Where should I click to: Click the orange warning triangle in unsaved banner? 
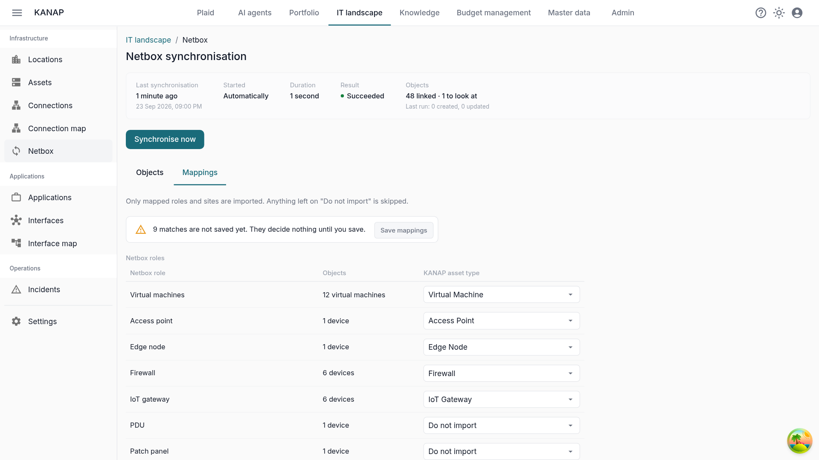(141, 230)
